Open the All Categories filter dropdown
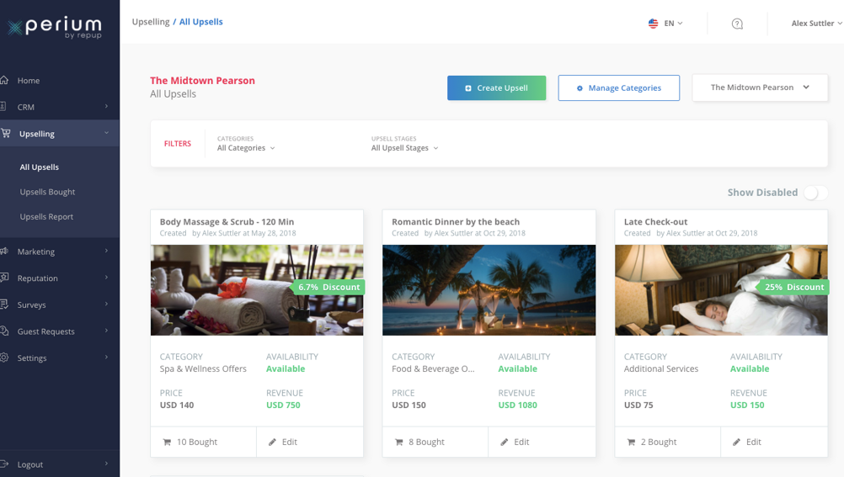This screenshot has width=844, height=477. (246, 148)
